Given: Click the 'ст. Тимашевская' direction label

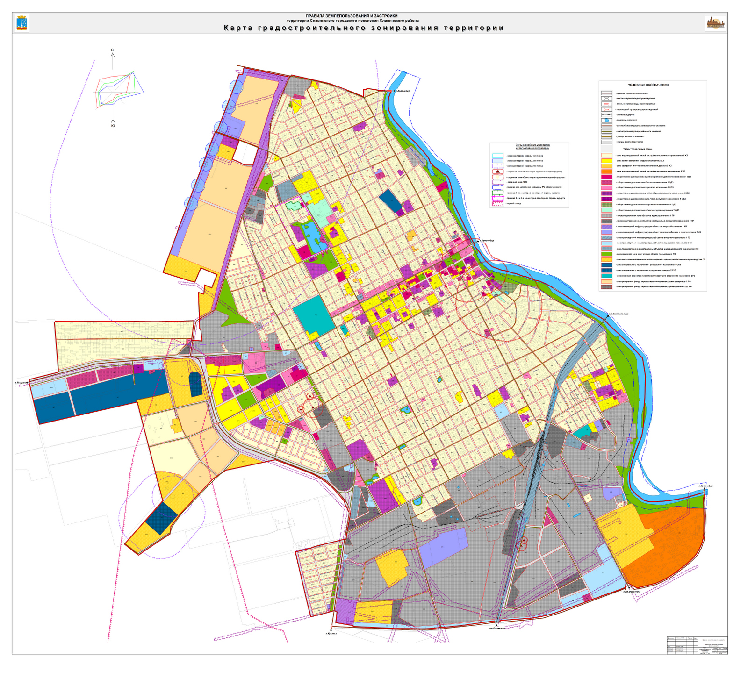Looking at the screenshot, I should pos(619,314).
